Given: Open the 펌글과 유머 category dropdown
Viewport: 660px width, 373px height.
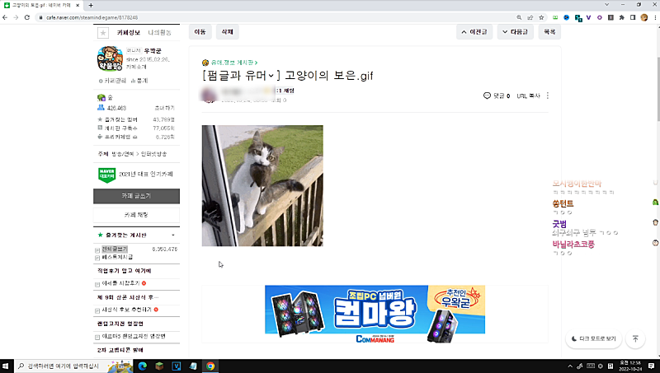Looking at the screenshot, I should pyautogui.click(x=241, y=76).
